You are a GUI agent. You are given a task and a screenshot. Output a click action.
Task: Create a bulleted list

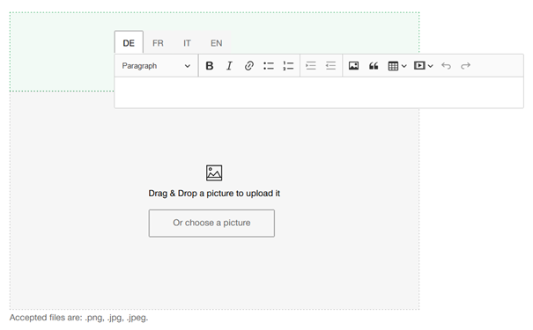click(x=269, y=65)
